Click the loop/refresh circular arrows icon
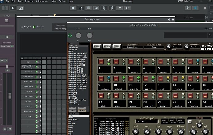This screenshot has height=135, width=213. 127,8
